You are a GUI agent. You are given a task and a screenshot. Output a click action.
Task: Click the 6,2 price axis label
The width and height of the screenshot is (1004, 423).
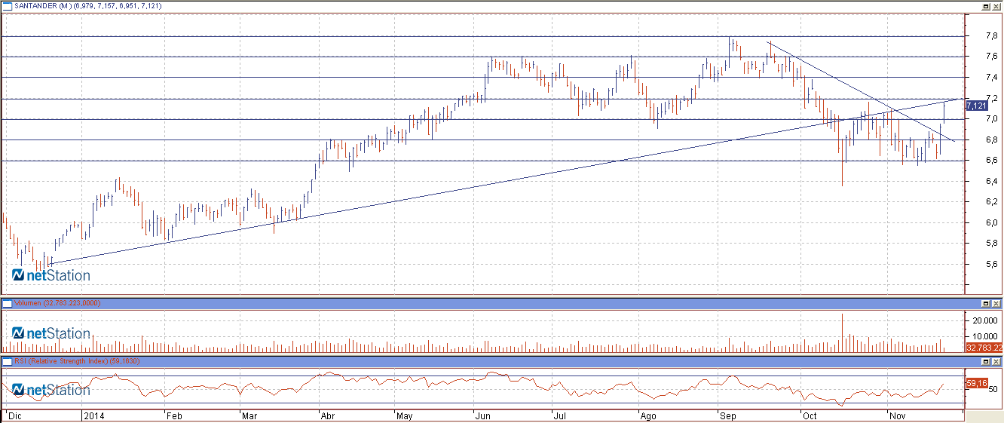pyautogui.click(x=992, y=202)
